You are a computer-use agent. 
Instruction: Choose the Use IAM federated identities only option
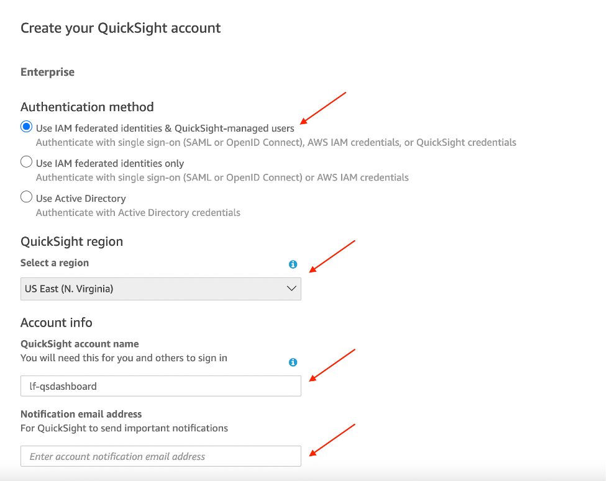pos(25,161)
